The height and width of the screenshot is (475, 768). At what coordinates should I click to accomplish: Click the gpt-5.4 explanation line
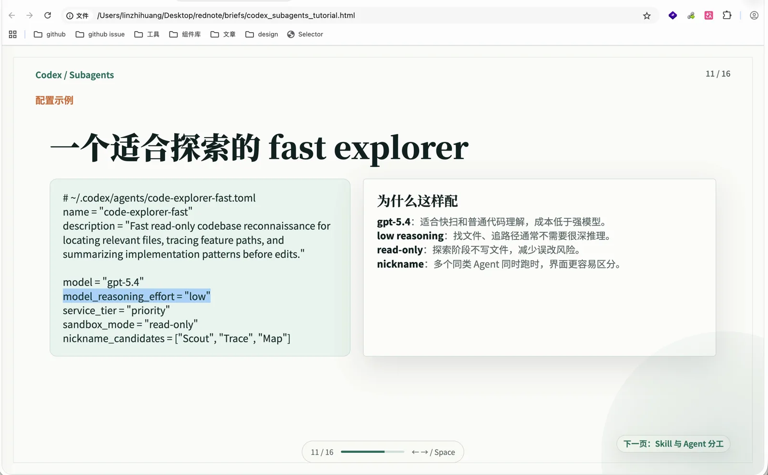tap(493, 222)
